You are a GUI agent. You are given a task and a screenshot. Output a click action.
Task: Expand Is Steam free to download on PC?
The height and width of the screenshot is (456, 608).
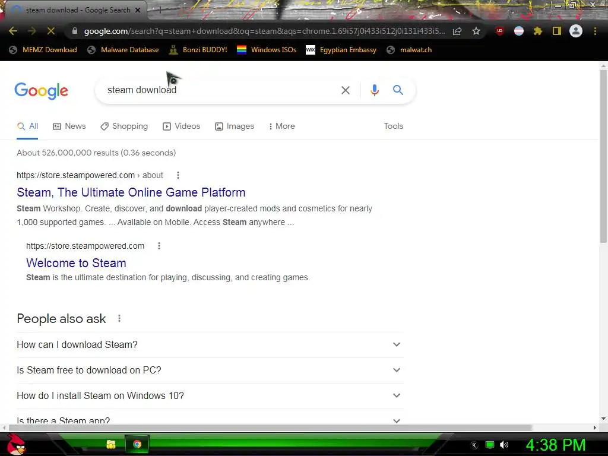[210, 370]
